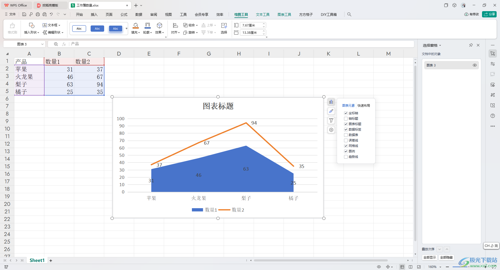This screenshot has height=270, width=500.
Task: Switch to normal view in status bar
Action: click(402, 267)
